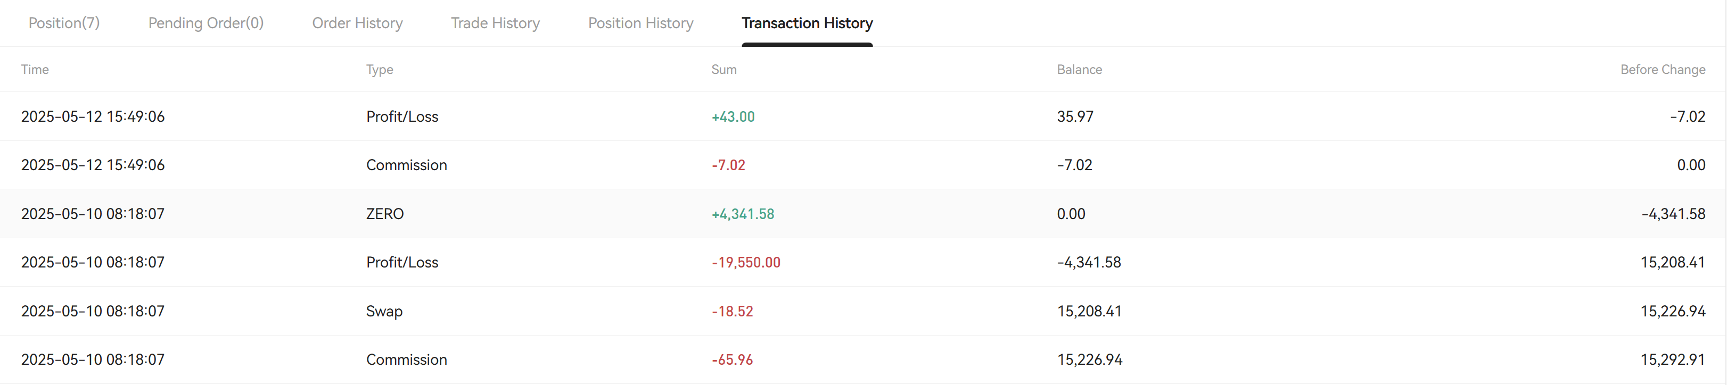Screen dimensions: 1727x385
Task: Click the -7.02 Commission sum
Action: tap(728, 165)
